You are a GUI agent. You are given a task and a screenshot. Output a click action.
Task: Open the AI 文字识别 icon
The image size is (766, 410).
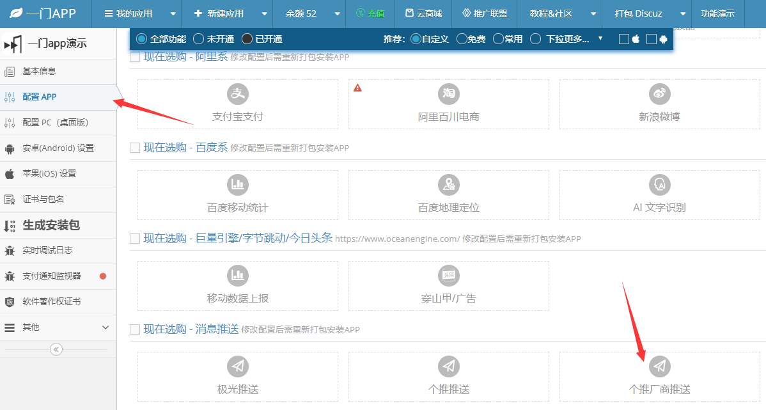659,184
